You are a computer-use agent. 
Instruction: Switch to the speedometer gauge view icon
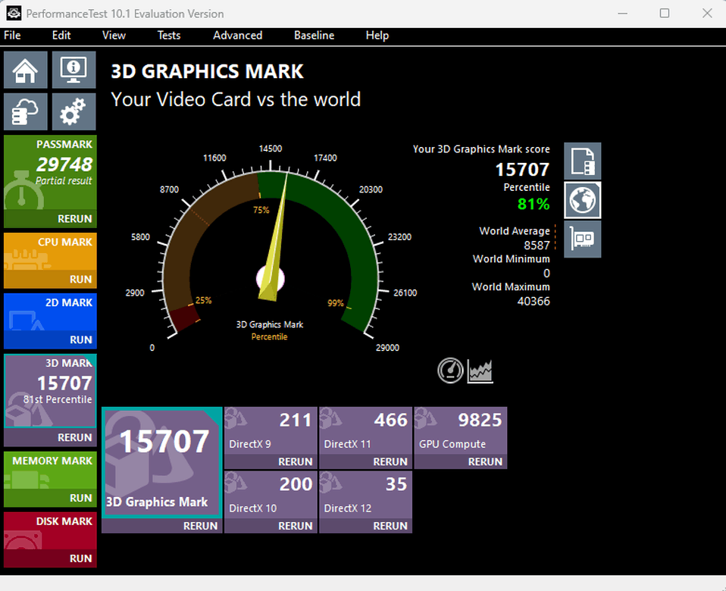coord(450,371)
